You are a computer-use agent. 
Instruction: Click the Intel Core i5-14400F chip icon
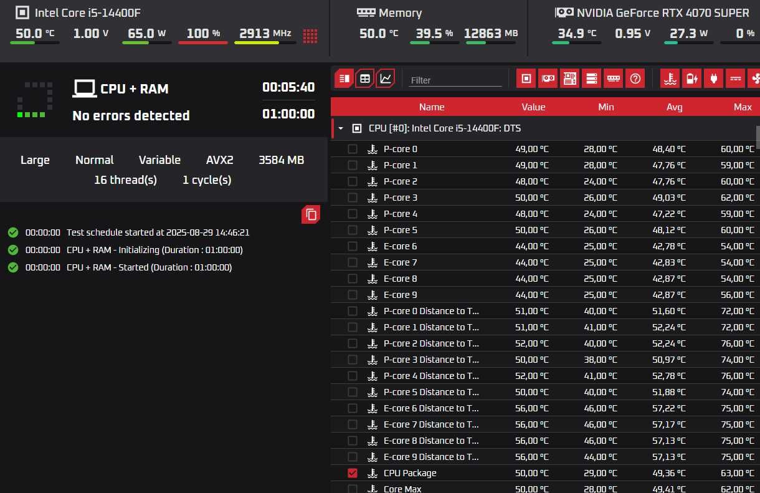[x=22, y=12]
